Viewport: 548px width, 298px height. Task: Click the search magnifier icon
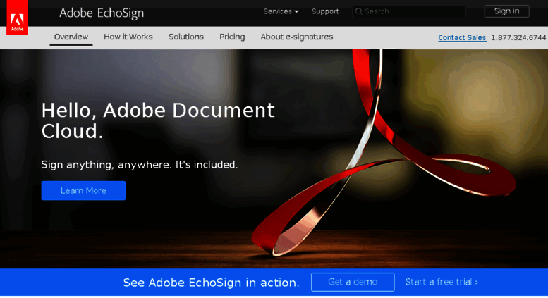point(358,11)
